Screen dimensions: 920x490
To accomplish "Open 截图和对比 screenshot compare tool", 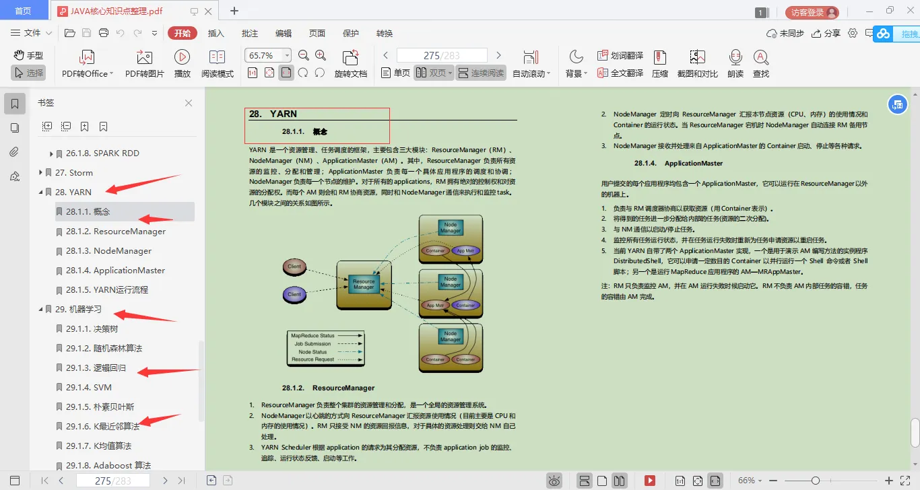I will pos(697,65).
